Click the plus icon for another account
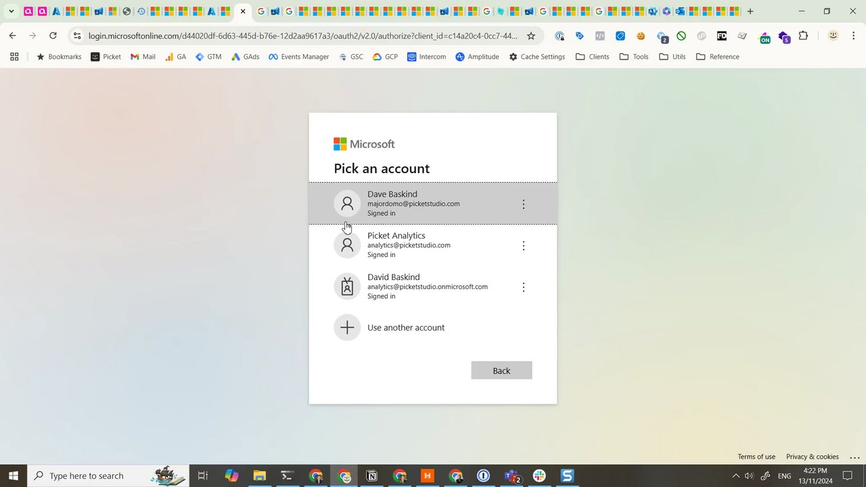The width and height of the screenshot is (866, 487). [x=347, y=327]
